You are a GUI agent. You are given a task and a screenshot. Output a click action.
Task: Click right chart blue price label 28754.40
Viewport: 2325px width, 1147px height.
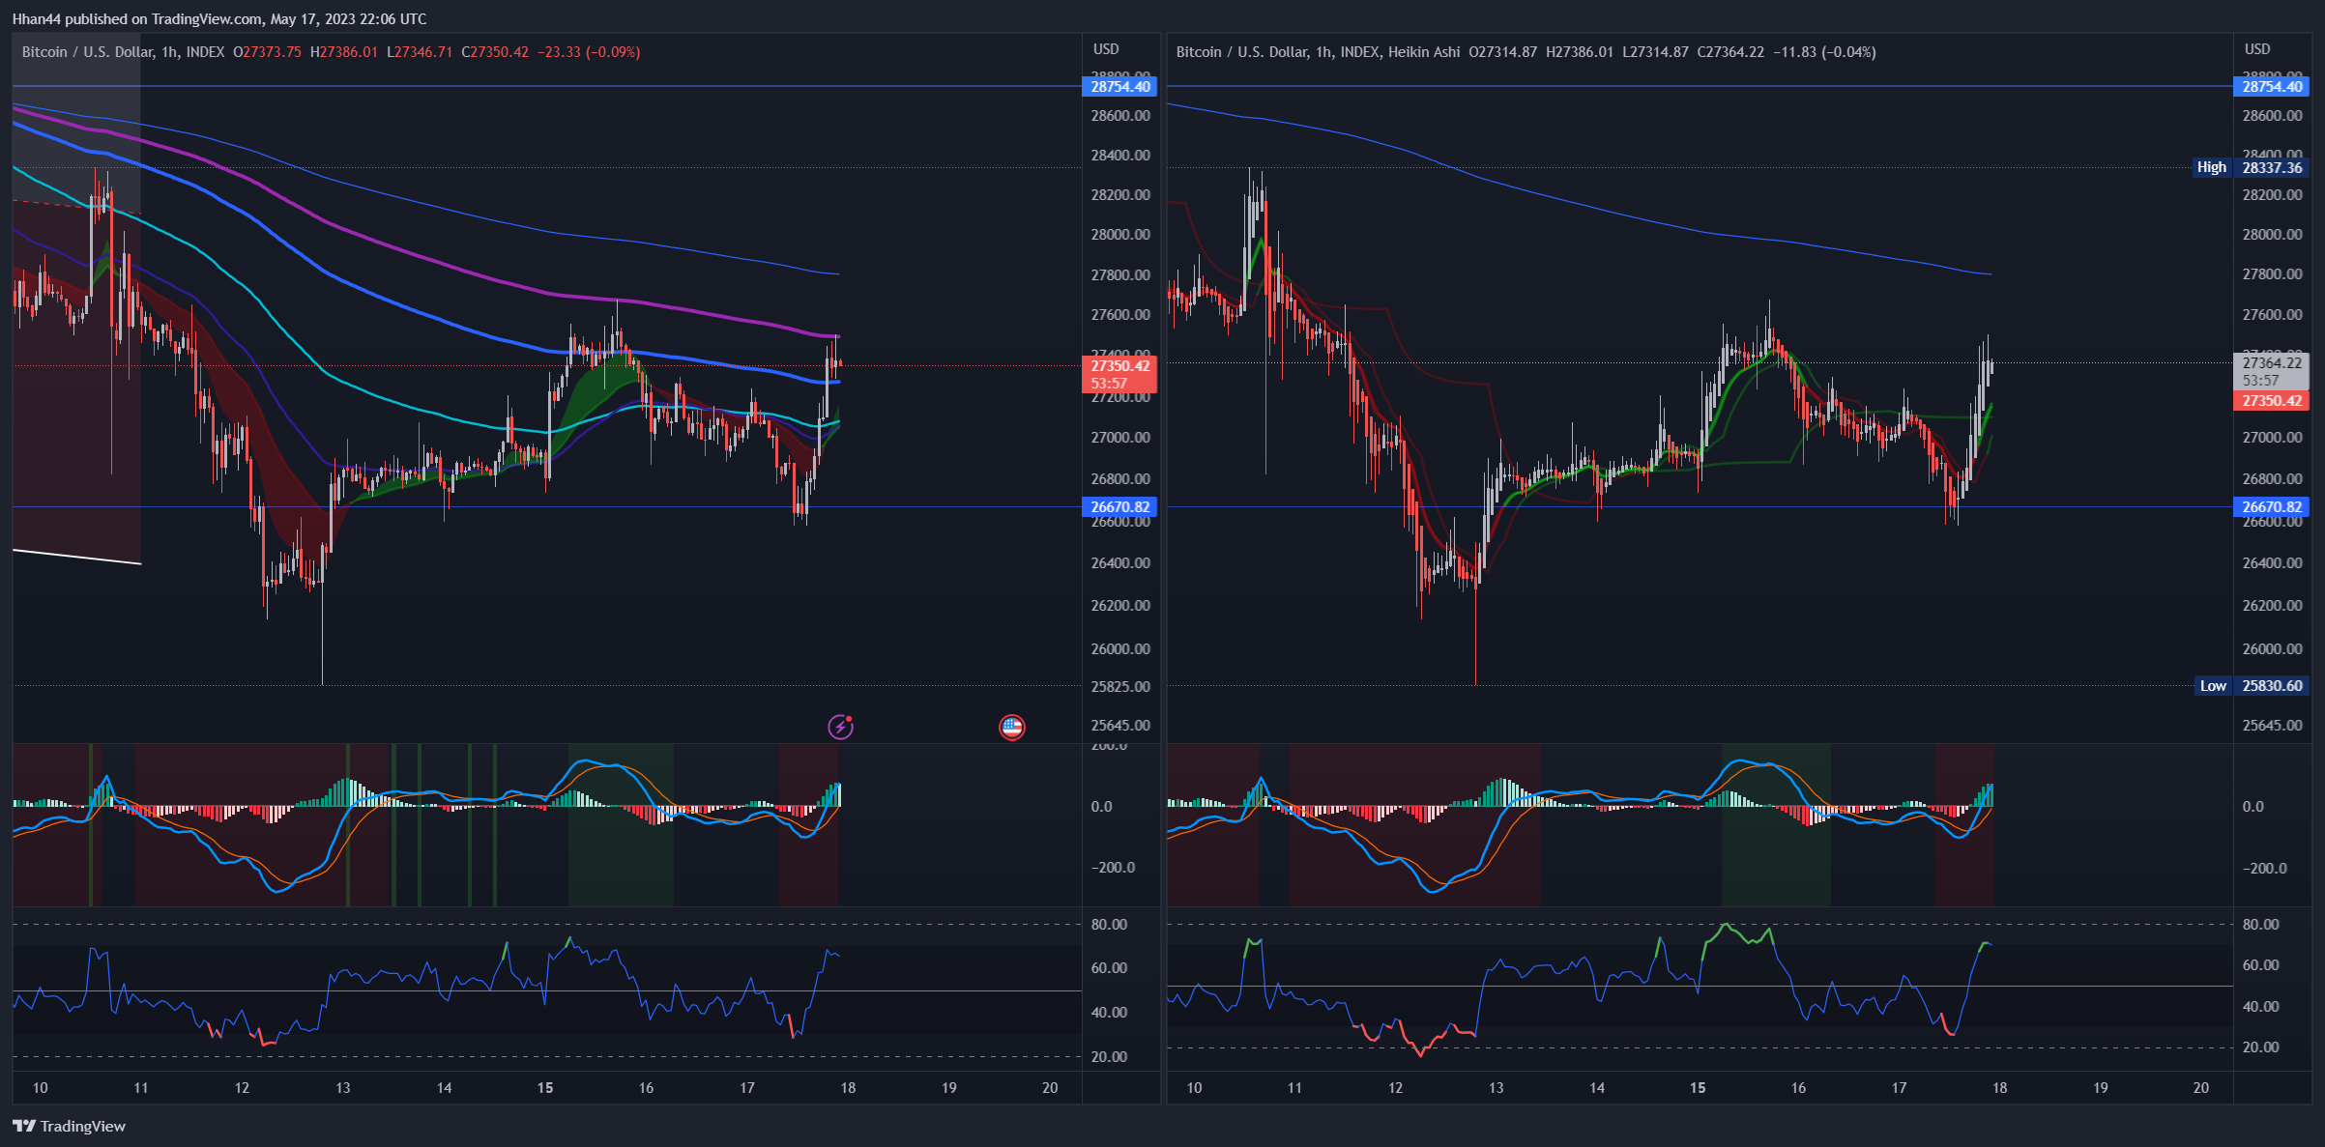click(2271, 87)
